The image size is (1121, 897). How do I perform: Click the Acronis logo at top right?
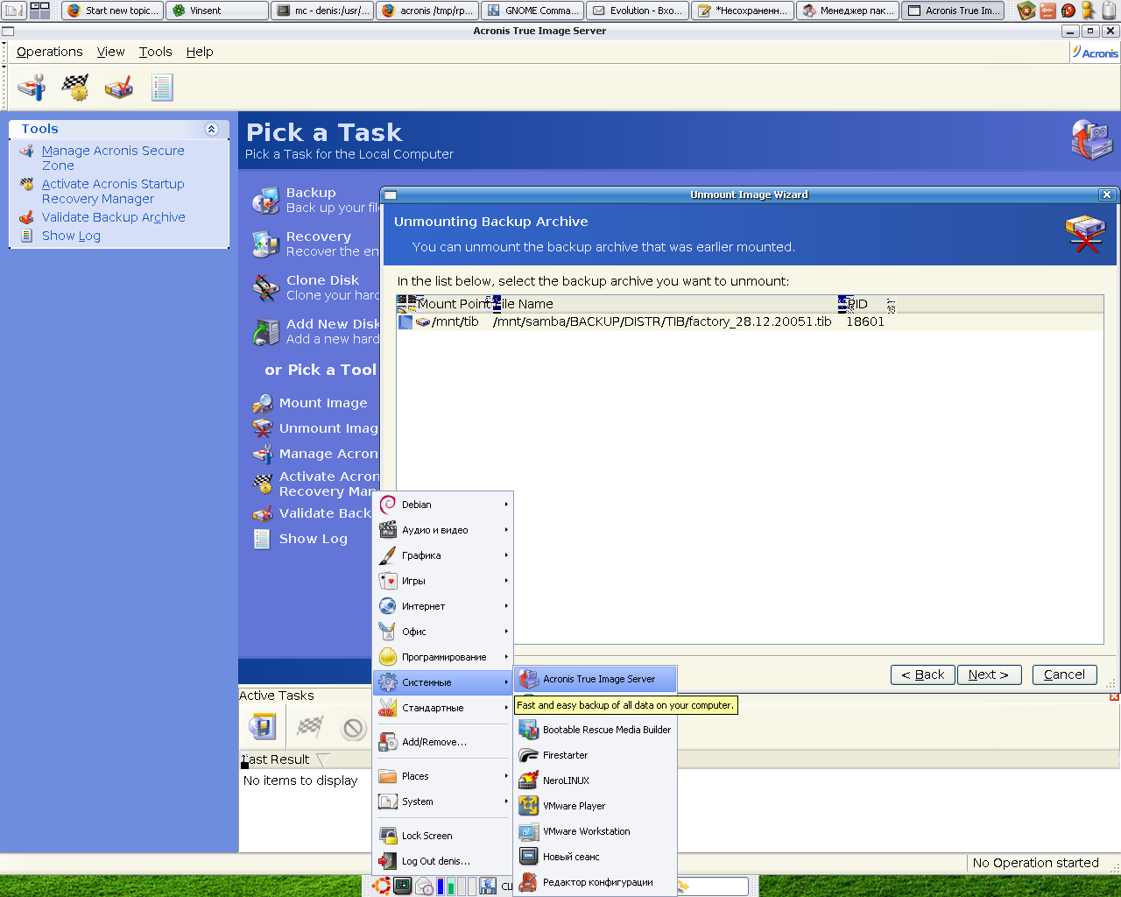click(1095, 53)
